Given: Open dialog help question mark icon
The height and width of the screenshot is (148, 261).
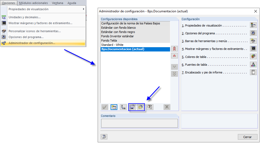Looking at the screenshot, I should 104,137.
